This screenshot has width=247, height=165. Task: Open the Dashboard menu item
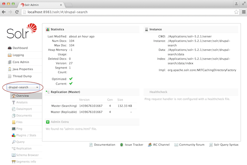[x=20, y=48]
